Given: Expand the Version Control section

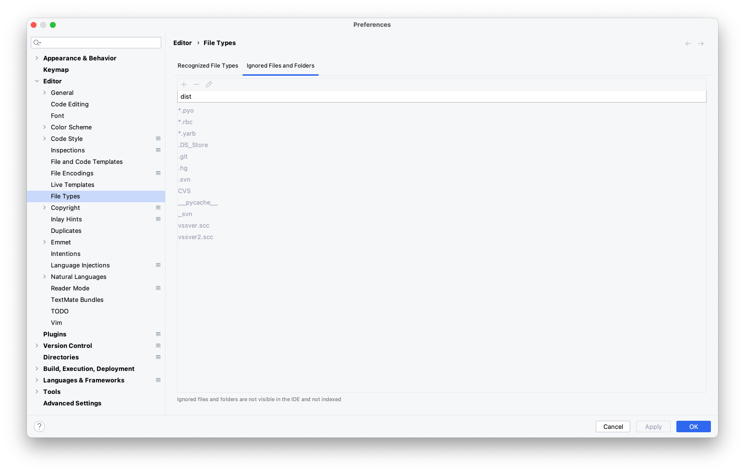Looking at the screenshot, I should (x=37, y=346).
